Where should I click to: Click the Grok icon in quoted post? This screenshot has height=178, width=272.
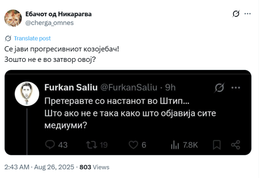tap(219, 88)
